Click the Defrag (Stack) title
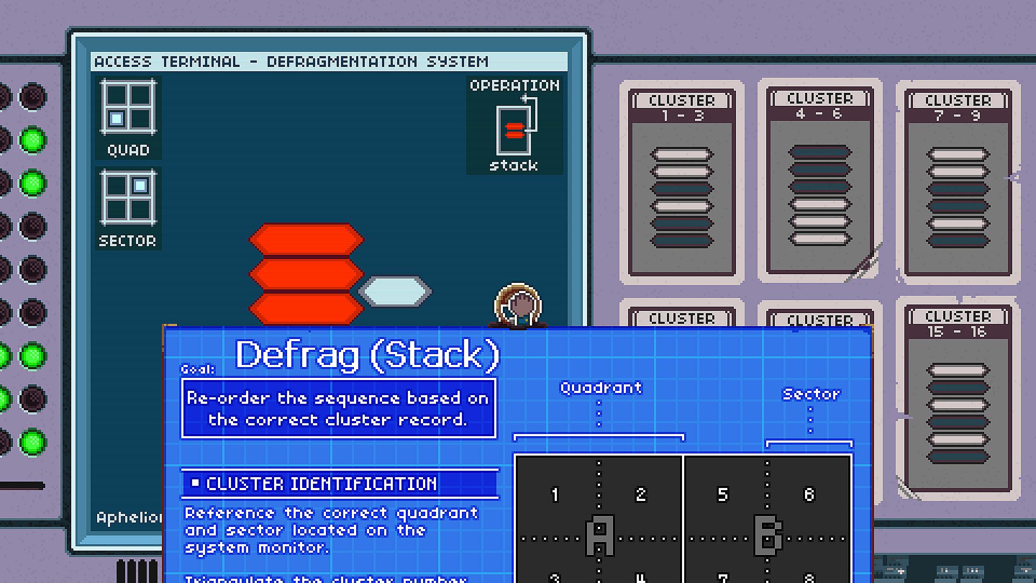This screenshot has height=583, width=1036. (x=367, y=355)
